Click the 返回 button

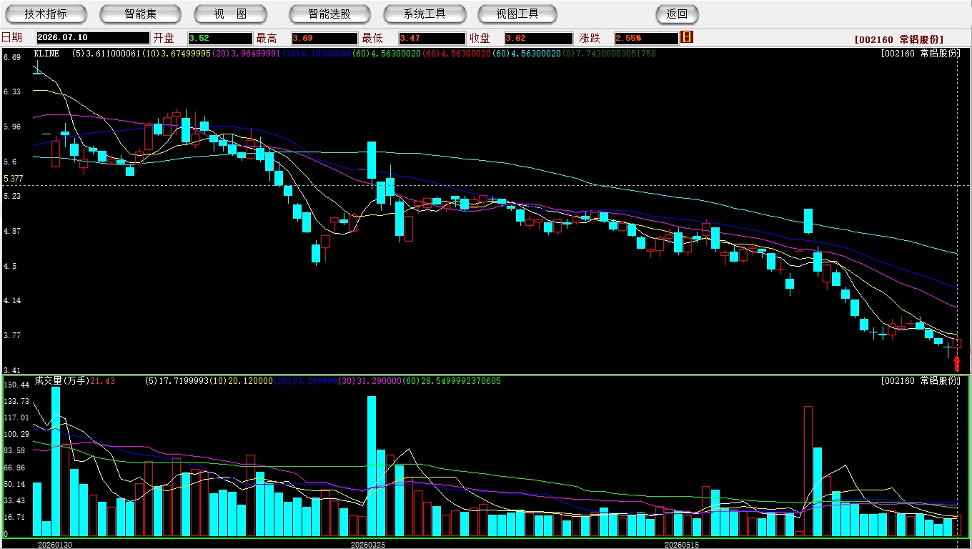pos(677,14)
